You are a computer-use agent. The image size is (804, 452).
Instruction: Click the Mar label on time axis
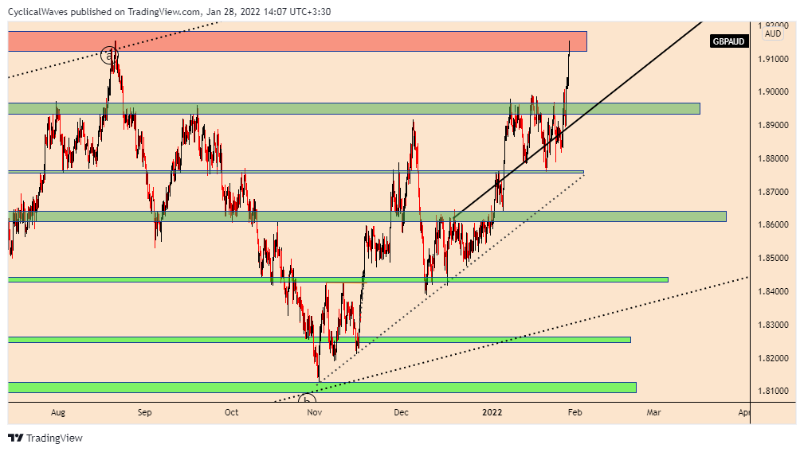(x=653, y=412)
